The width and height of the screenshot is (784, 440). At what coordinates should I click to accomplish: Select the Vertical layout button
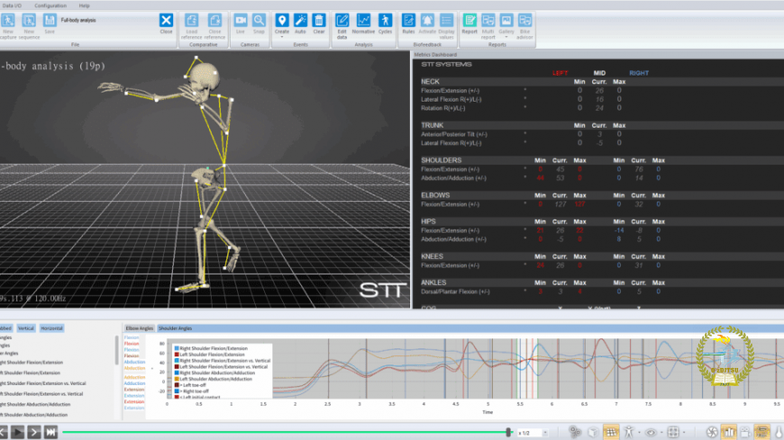pyautogui.click(x=26, y=328)
